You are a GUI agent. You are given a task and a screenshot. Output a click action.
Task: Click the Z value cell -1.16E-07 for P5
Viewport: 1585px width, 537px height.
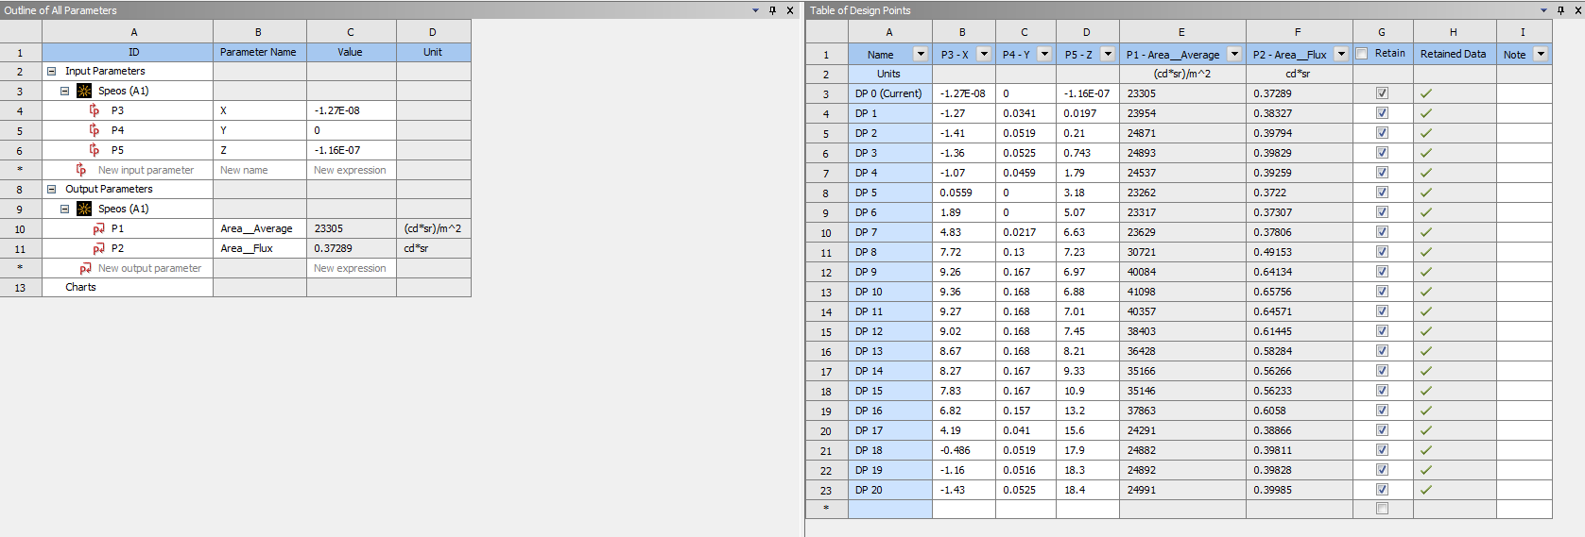(x=352, y=150)
